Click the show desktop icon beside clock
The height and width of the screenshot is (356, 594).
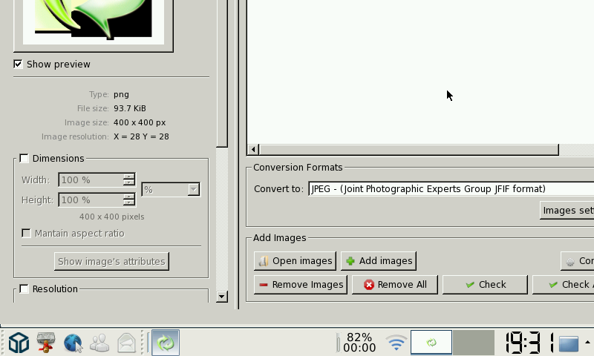(568, 343)
